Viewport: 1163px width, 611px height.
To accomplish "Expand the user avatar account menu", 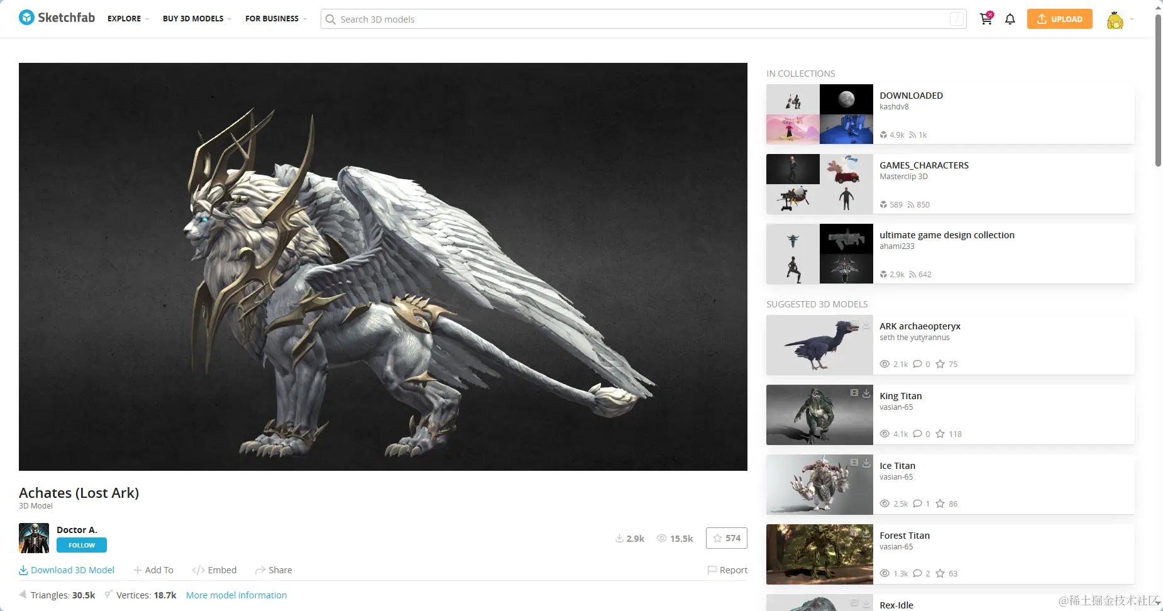I will coord(1115,19).
